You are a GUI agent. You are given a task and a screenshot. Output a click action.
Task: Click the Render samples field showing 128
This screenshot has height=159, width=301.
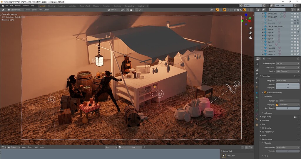(x=288, y=84)
